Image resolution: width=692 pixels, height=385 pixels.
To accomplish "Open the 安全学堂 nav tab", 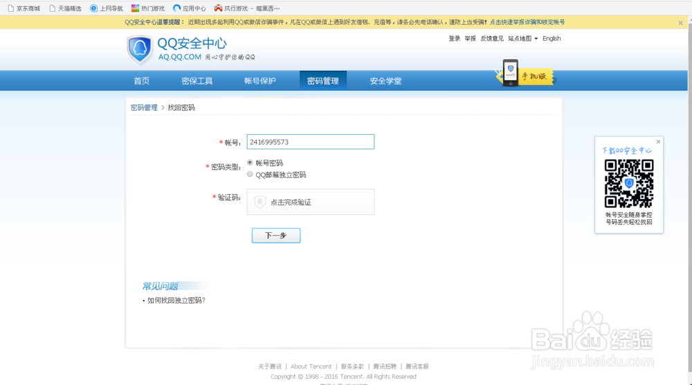I will point(385,81).
